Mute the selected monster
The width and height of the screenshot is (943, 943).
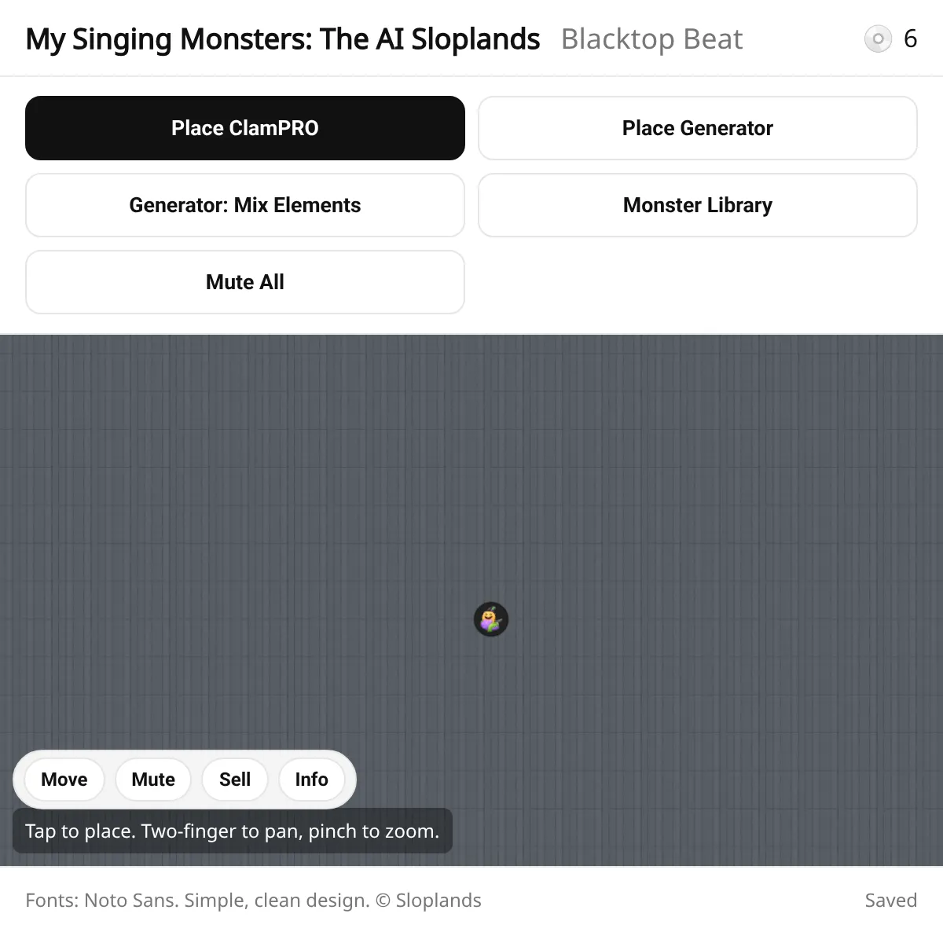coord(153,780)
